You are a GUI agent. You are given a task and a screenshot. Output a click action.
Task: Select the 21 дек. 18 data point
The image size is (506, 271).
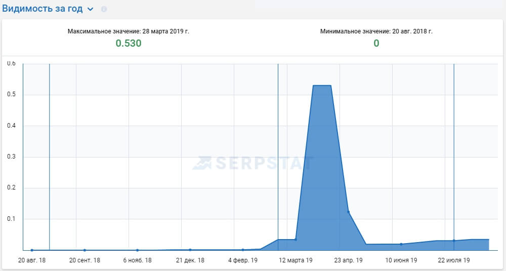[190, 250]
